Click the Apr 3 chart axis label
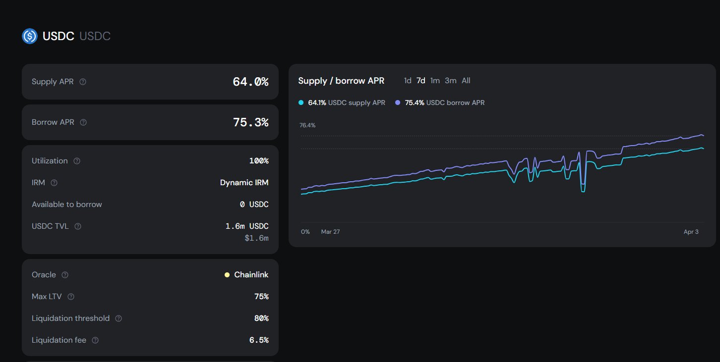 (x=691, y=232)
